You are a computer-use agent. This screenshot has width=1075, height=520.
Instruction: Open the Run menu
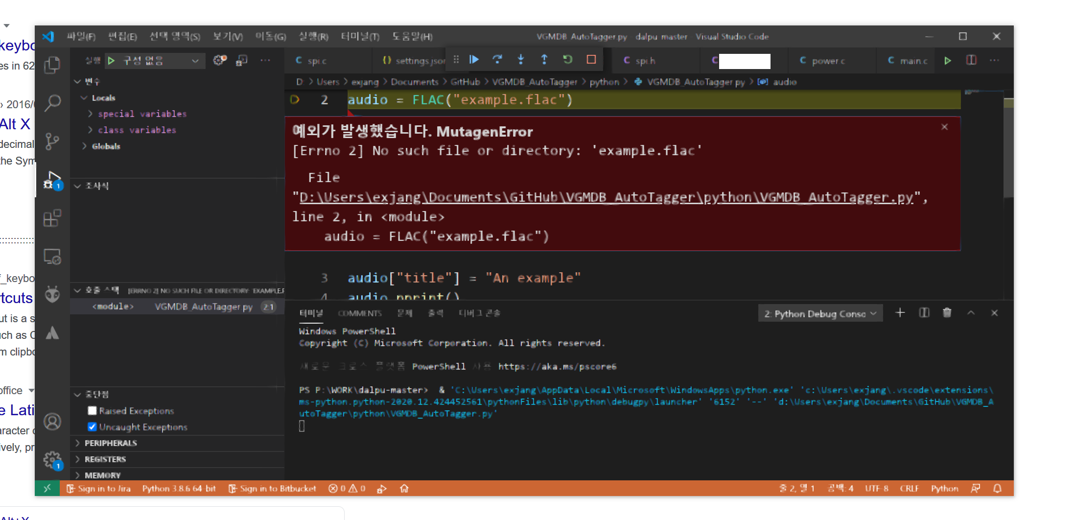[x=314, y=37]
